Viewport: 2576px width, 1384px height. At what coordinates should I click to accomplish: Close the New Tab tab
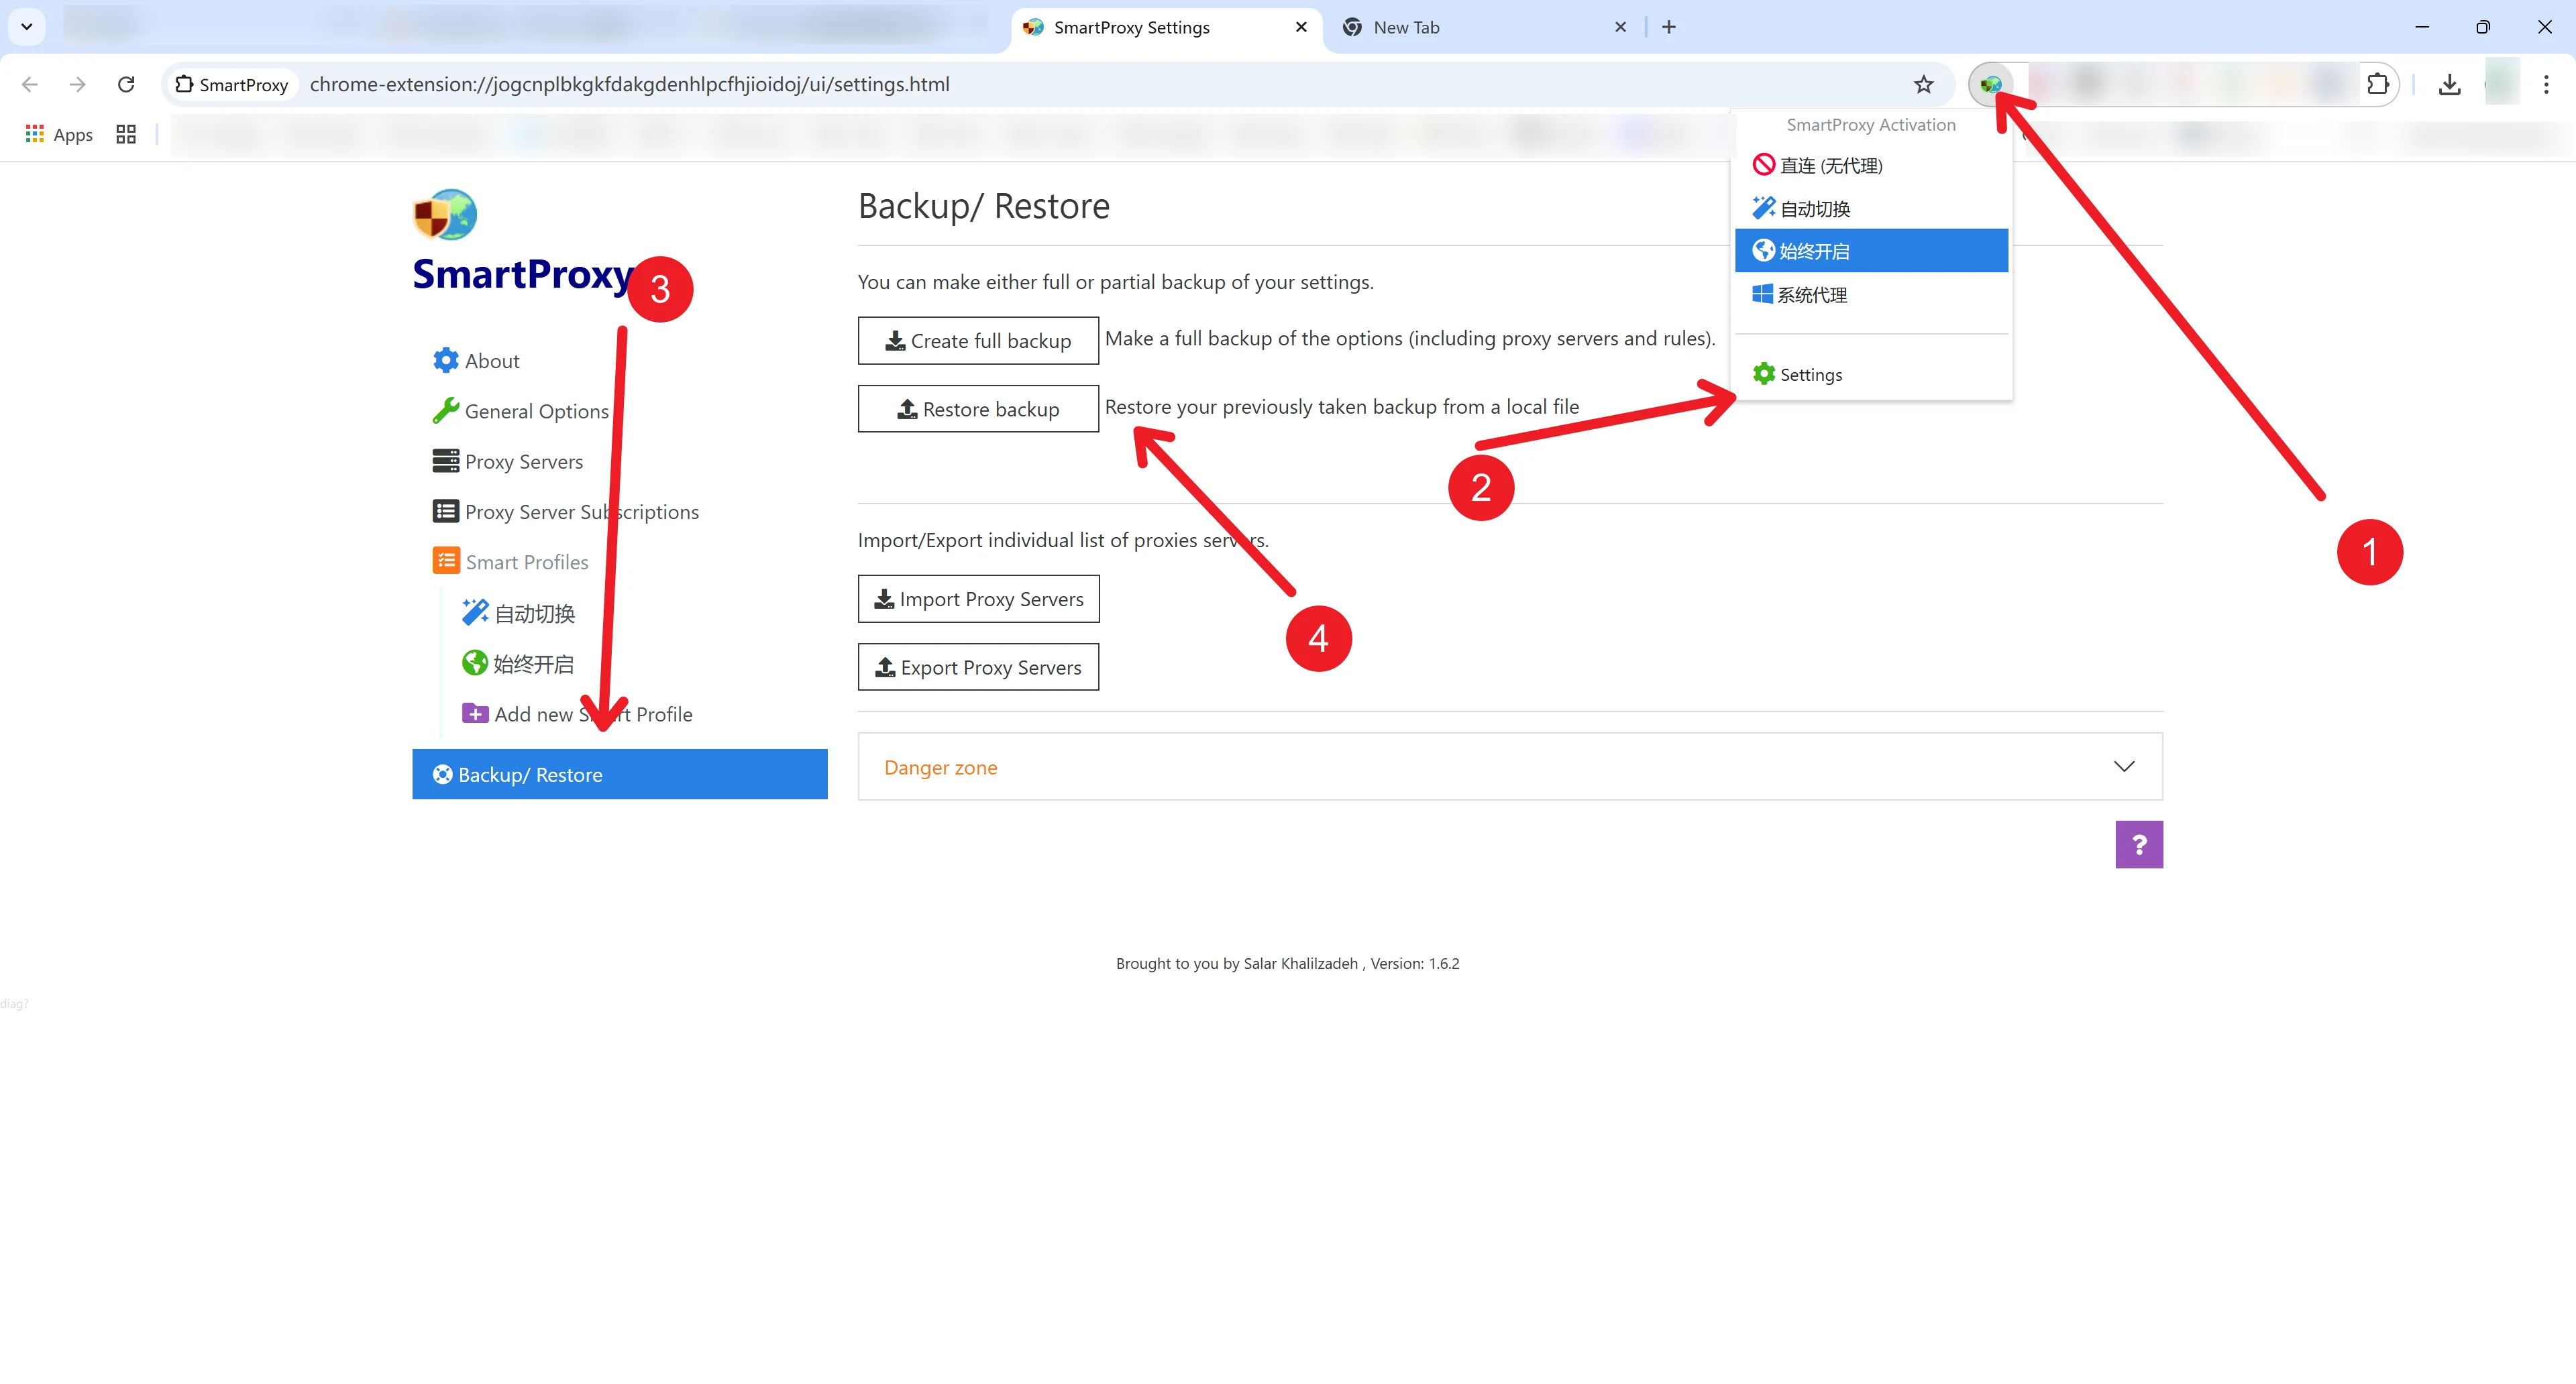coord(1621,27)
